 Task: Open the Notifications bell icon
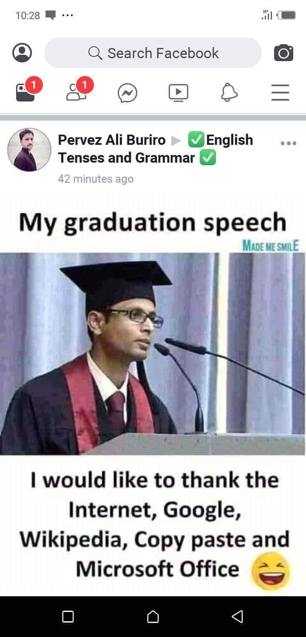(229, 92)
